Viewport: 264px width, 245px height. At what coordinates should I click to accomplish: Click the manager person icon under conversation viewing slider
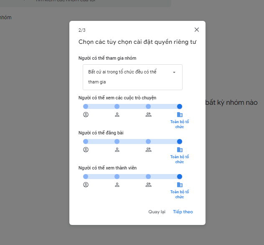coord(117,114)
